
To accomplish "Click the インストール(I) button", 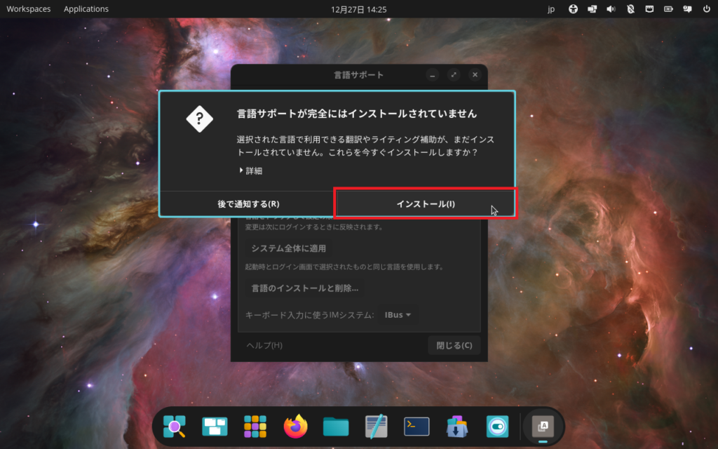I will 426,204.
